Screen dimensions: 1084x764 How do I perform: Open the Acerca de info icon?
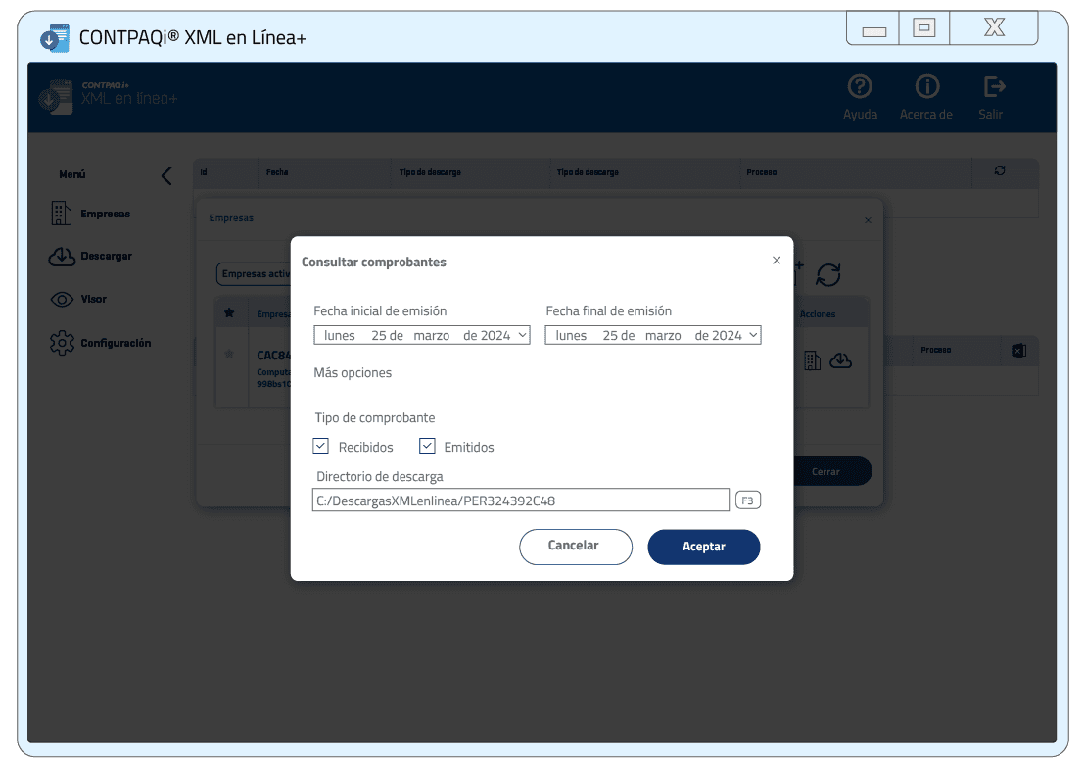926,88
